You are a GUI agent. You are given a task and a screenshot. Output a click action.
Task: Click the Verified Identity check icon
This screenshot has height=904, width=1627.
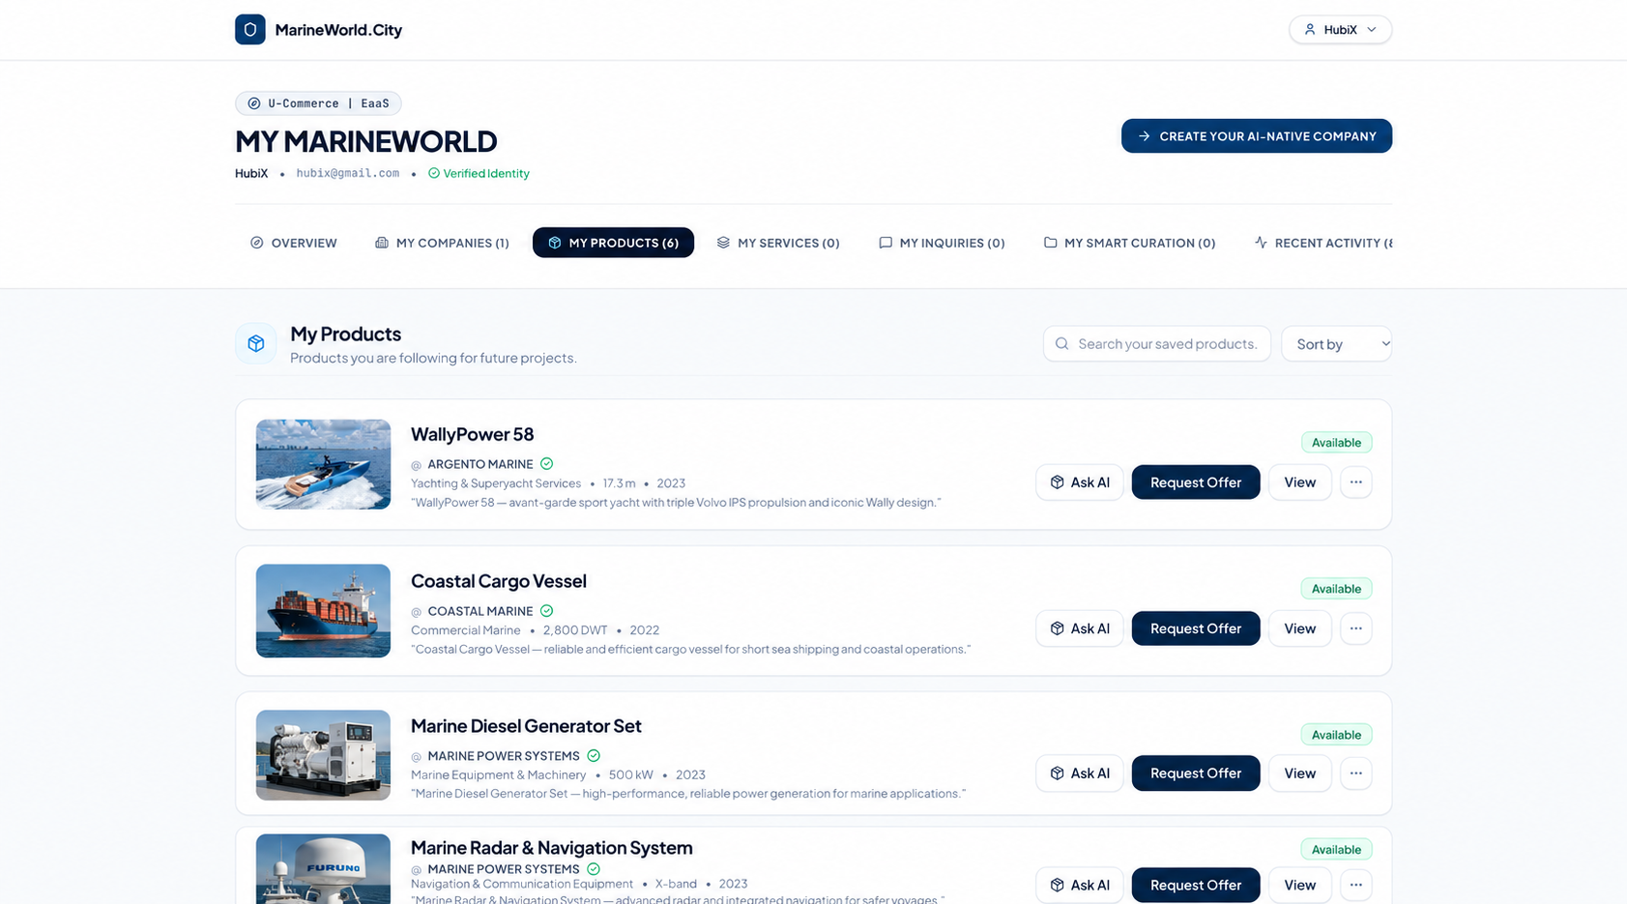[x=434, y=174]
